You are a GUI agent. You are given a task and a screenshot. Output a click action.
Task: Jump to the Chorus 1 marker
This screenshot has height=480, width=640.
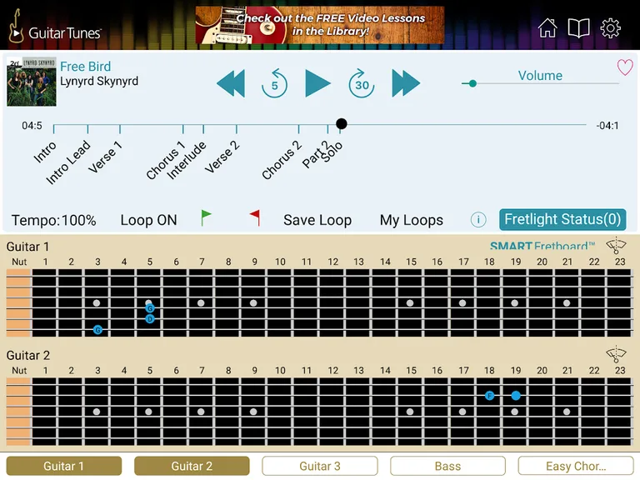(166, 160)
